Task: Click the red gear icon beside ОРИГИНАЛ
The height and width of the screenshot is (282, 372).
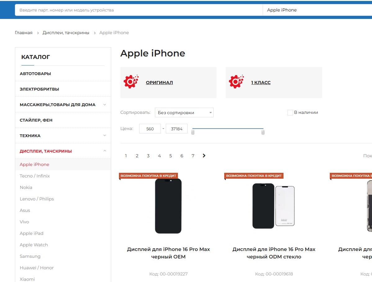Action: tap(131, 82)
